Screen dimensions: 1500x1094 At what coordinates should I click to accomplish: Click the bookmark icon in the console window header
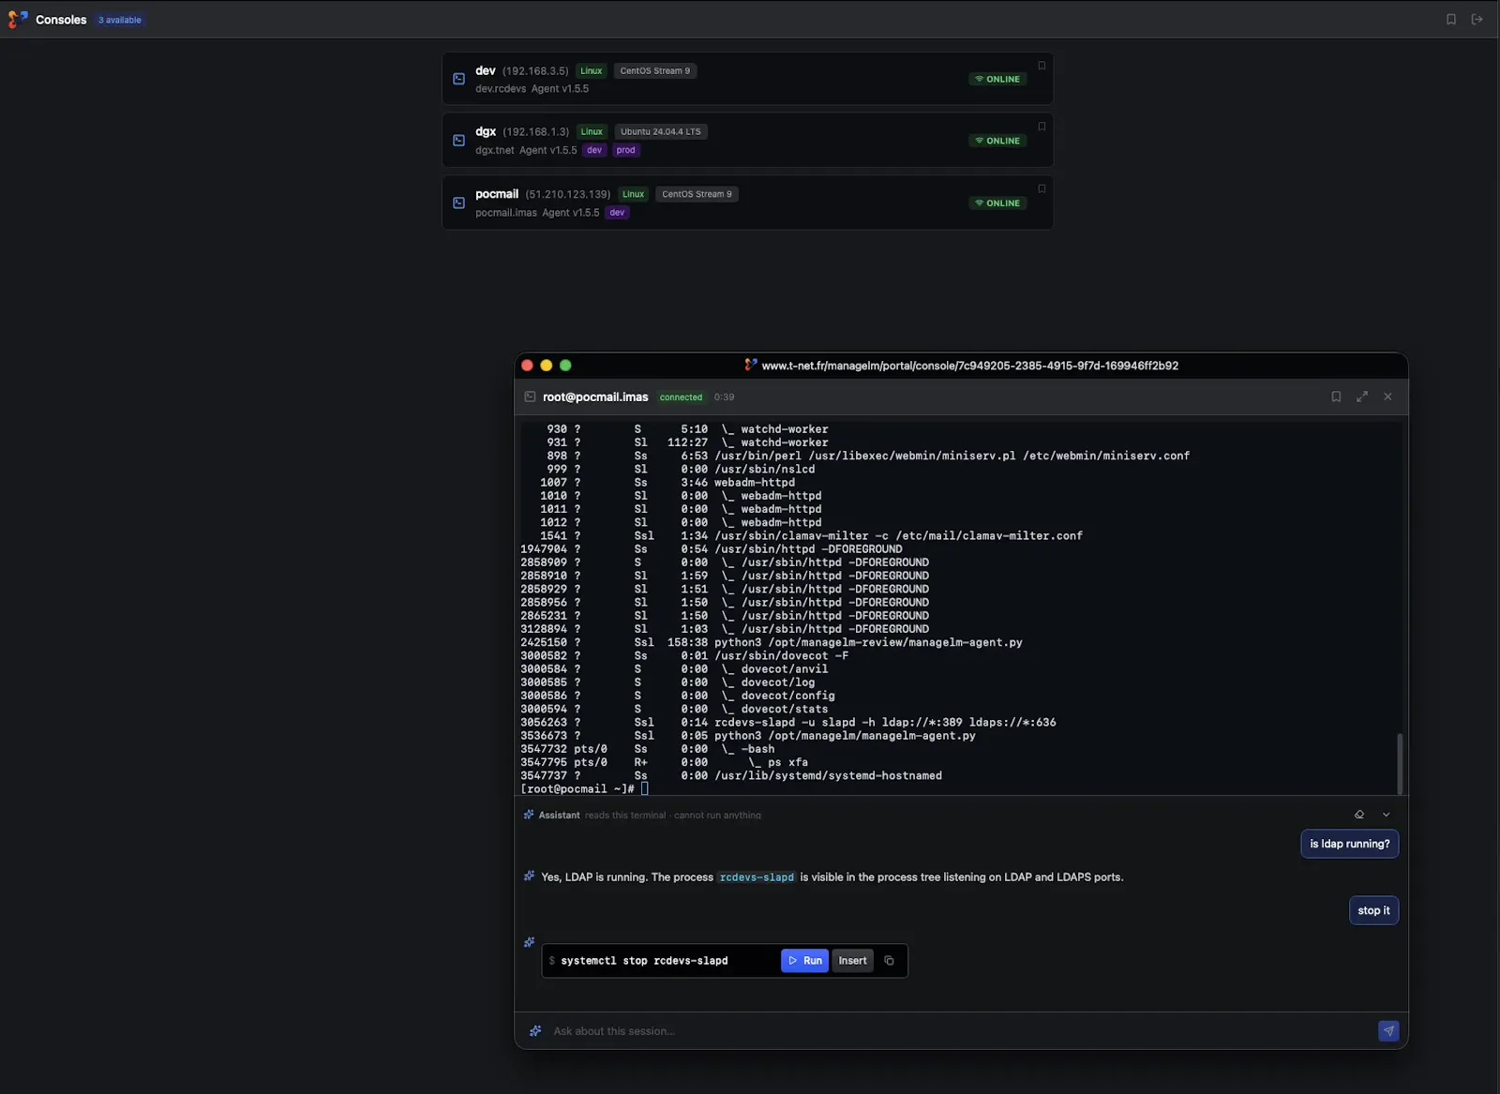coord(1336,397)
